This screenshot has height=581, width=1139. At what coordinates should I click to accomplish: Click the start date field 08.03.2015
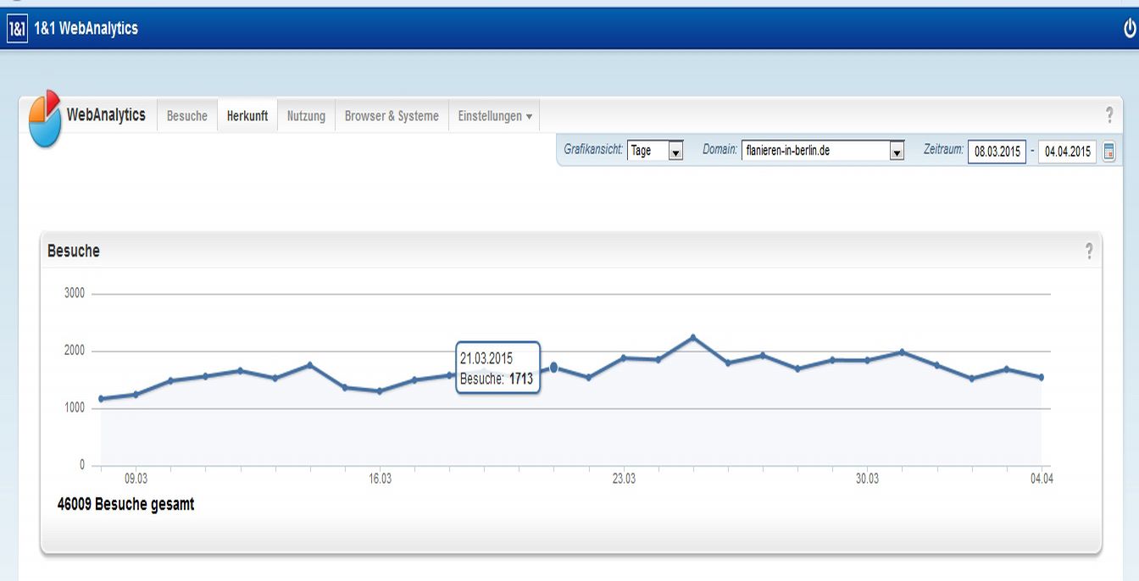(997, 152)
